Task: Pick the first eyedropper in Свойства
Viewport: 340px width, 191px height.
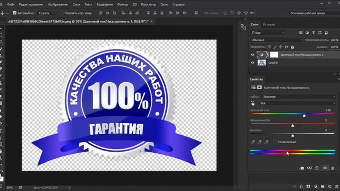Action: click(253, 142)
